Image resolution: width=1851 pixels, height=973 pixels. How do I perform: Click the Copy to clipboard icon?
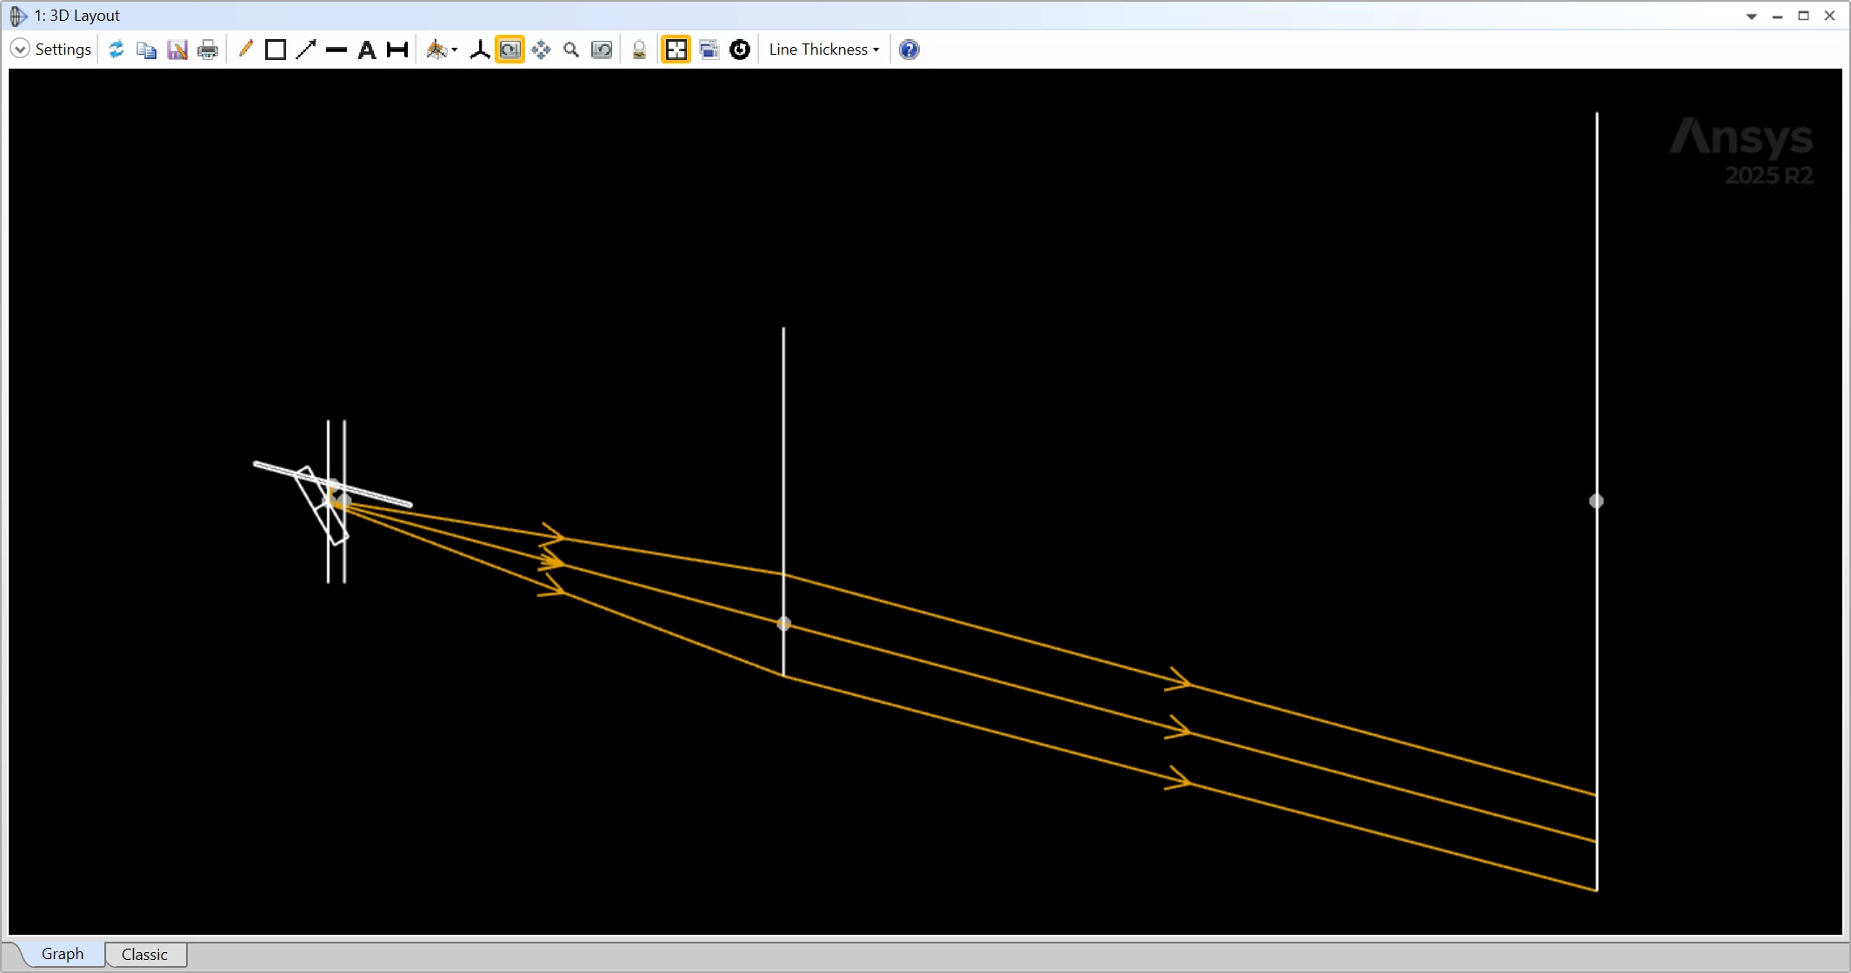click(146, 50)
